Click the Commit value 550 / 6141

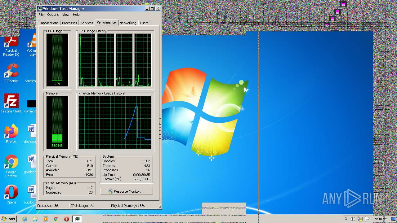[142, 179]
